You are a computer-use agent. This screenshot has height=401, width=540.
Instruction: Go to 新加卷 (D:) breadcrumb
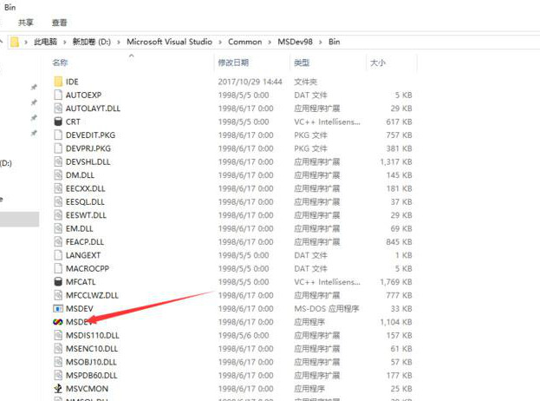tap(92, 42)
